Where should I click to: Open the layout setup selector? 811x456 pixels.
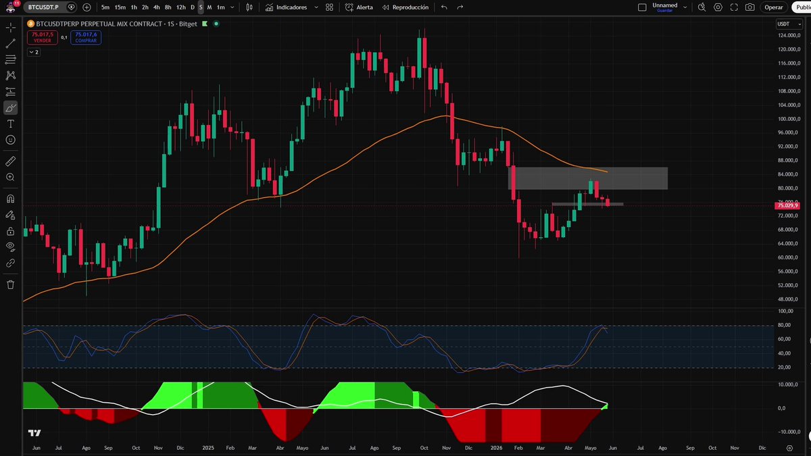[x=642, y=7]
